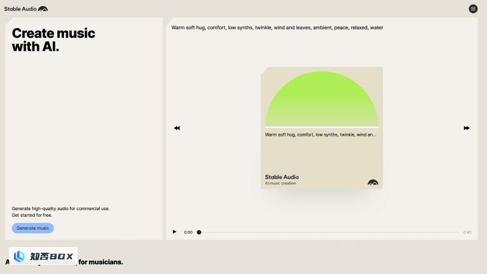Click "Generate high-quality audio for commercial use." text
Screen dimensions: 487x274
pos(60,208)
